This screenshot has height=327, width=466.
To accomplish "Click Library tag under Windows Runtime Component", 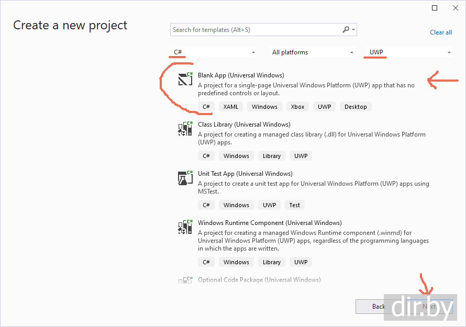I will [272, 262].
